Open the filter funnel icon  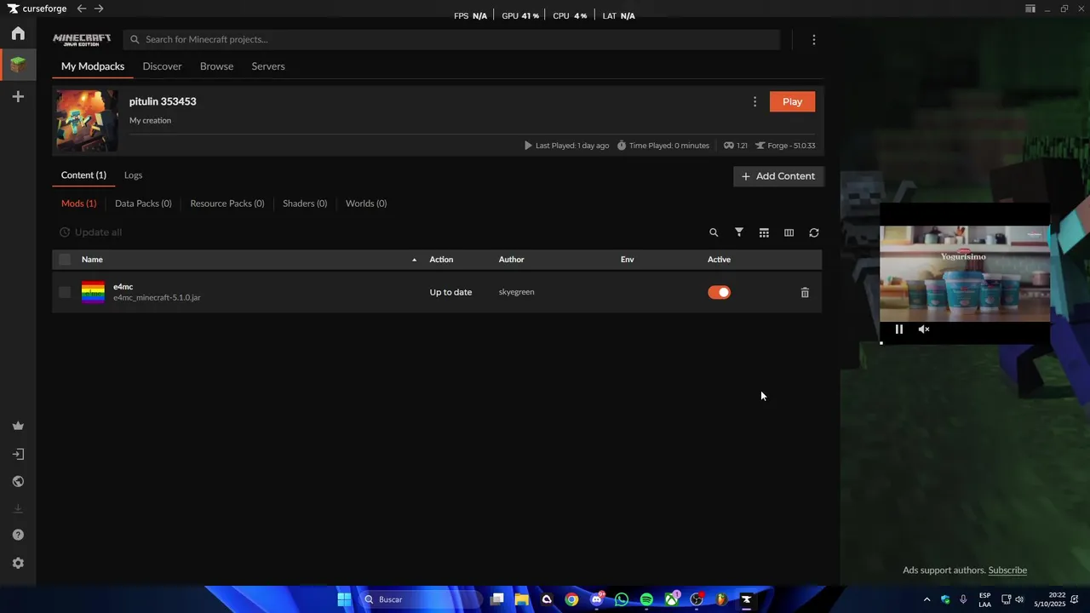click(739, 232)
